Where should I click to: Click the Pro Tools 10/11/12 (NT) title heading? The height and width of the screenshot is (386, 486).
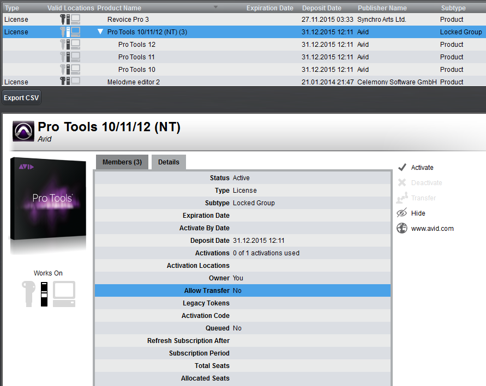(109, 127)
